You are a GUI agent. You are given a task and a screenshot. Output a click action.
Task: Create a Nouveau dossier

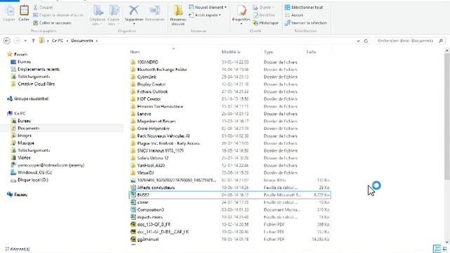click(x=178, y=15)
